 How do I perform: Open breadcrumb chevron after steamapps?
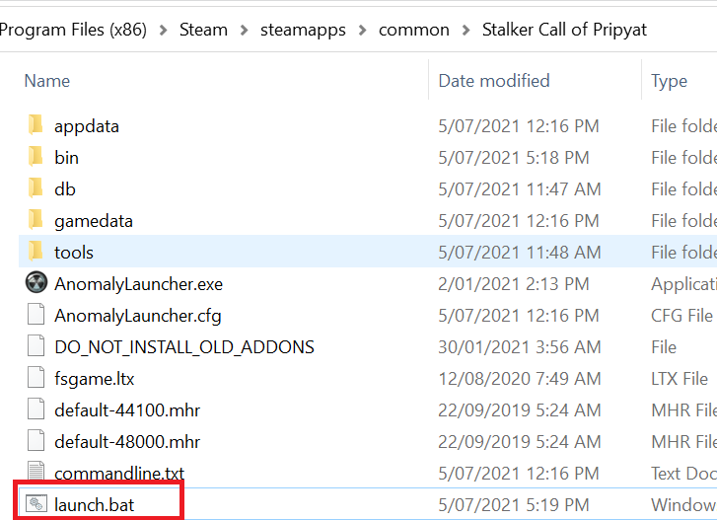pos(362,30)
